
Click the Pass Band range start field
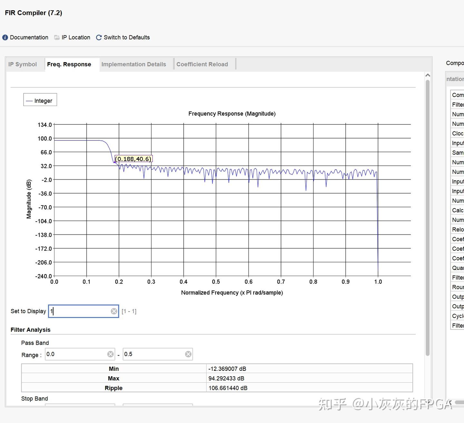click(80, 354)
